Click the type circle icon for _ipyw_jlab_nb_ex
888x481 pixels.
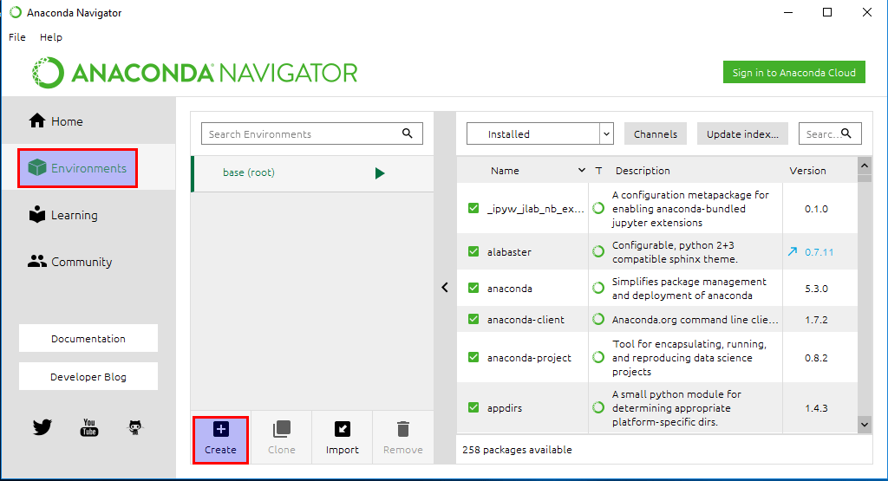click(x=598, y=208)
